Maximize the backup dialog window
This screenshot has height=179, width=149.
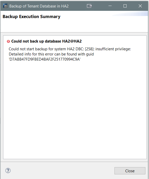tap(125, 6)
